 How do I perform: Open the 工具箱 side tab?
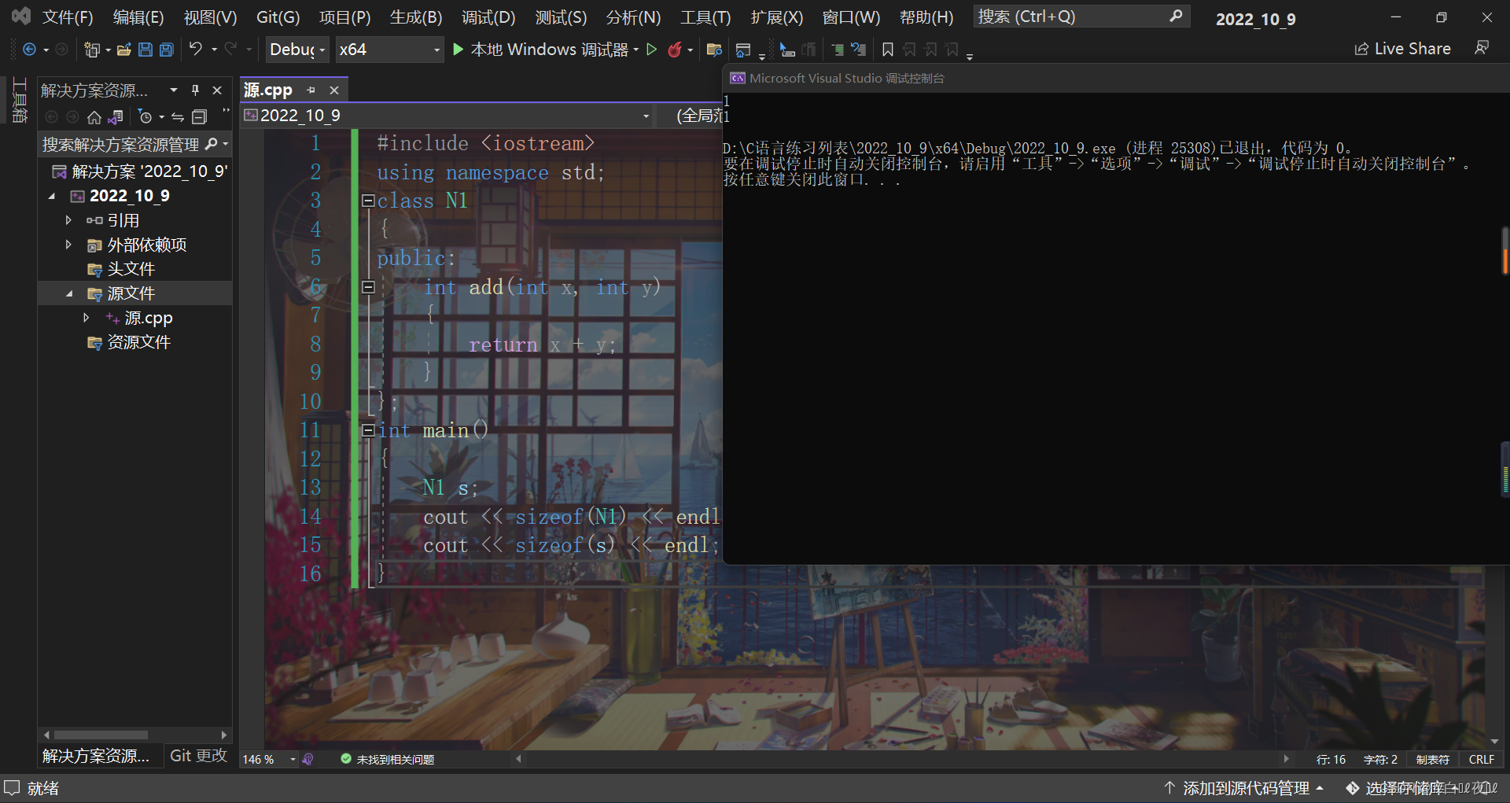click(x=20, y=100)
